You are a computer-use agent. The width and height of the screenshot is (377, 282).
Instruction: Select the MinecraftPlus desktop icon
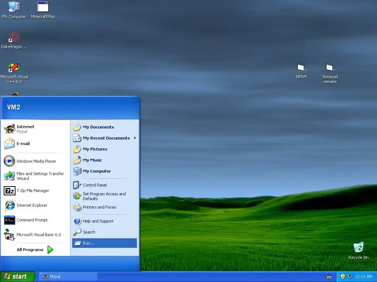coord(43,10)
